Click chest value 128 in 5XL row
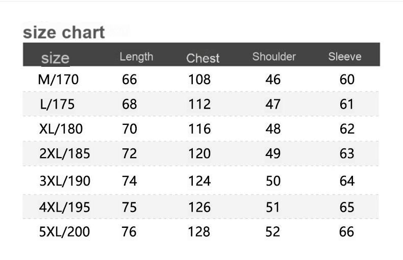 (x=199, y=231)
